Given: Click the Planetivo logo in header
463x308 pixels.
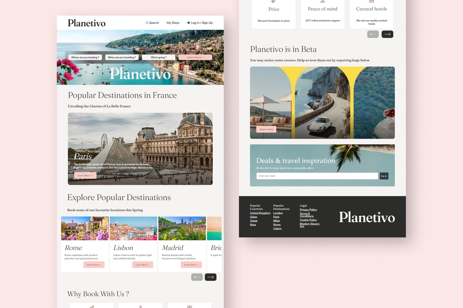Looking at the screenshot, I should pyautogui.click(x=87, y=23).
